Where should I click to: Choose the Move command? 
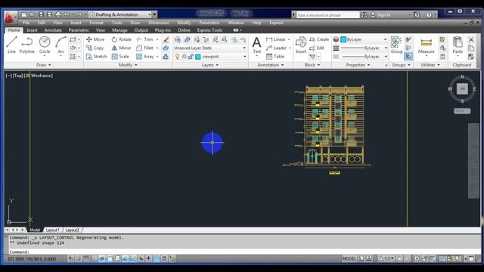pos(95,39)
